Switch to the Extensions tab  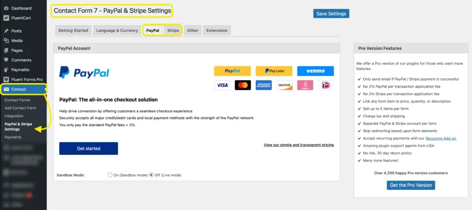(217, 30)
